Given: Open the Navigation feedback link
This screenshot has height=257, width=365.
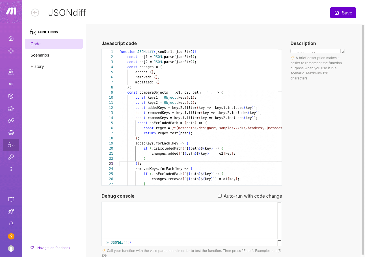Looking at the screenshot, I should click(x=54, y=248).
